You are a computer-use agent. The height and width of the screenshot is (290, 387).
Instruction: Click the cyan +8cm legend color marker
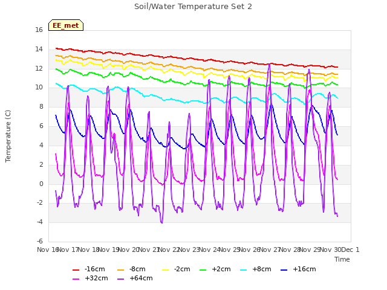coord(243,270)
